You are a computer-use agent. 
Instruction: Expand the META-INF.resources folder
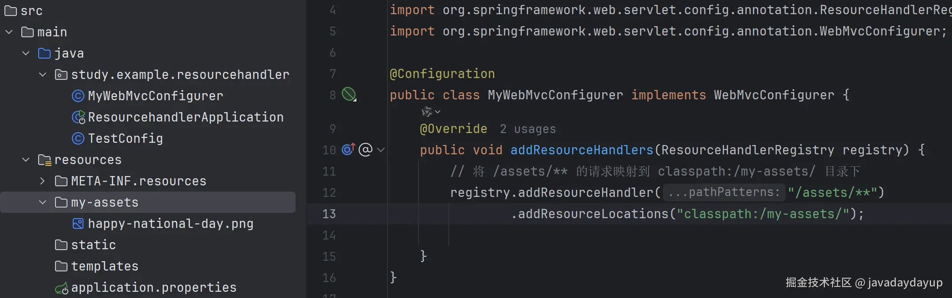click(43, 181)
